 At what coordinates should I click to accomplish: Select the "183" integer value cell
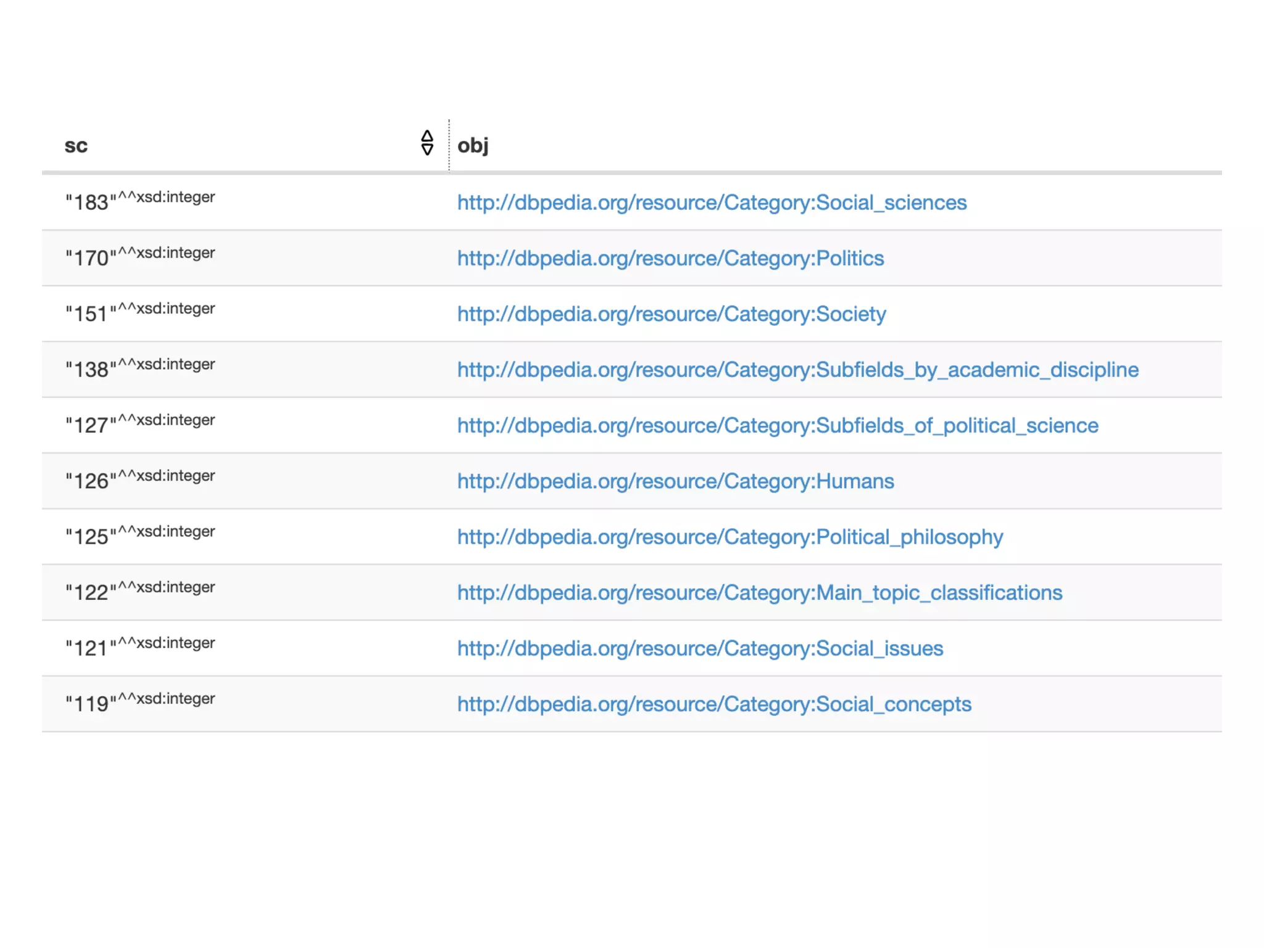[140, 201]
